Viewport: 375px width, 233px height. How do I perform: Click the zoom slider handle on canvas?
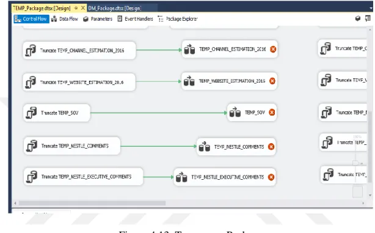[356, 163]
